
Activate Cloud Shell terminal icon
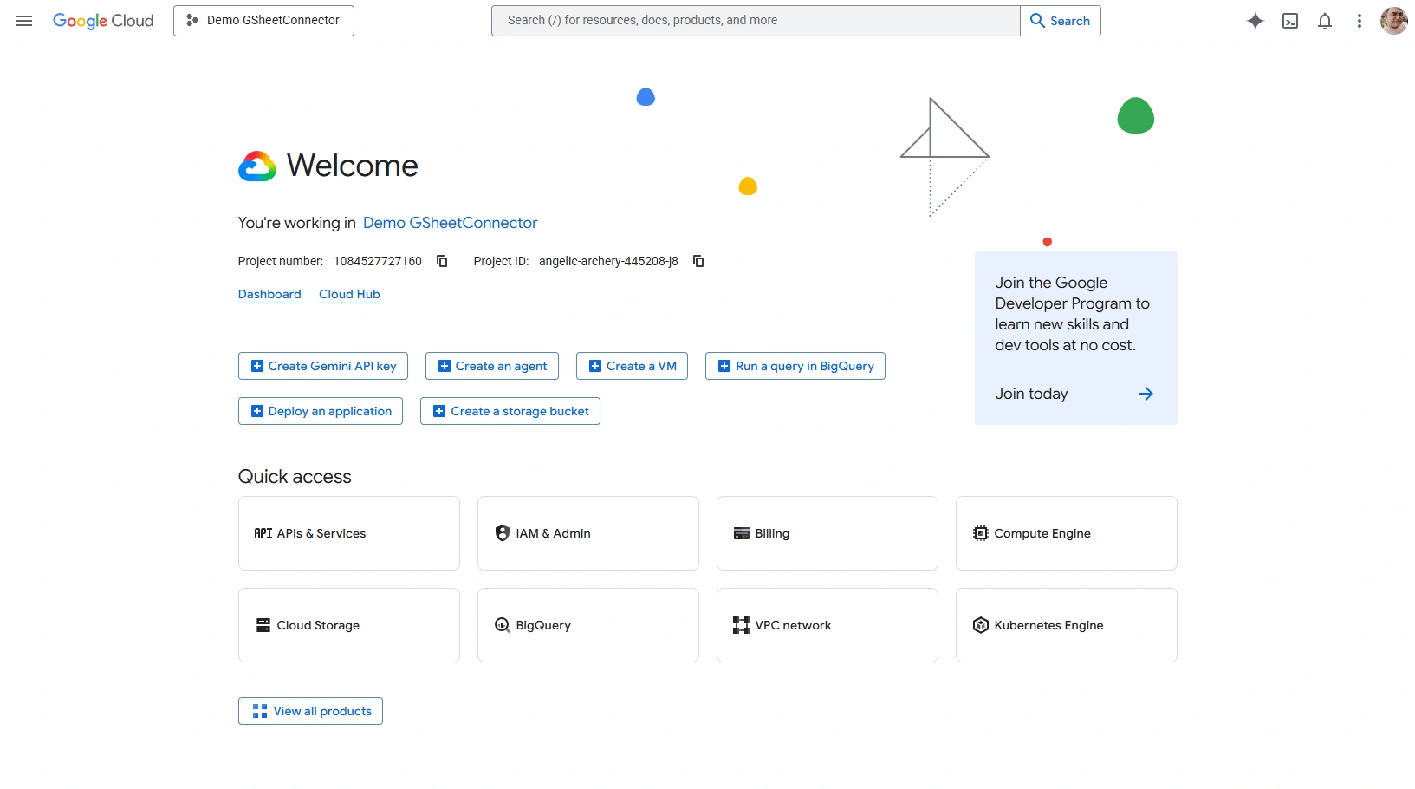[1290, 21]
